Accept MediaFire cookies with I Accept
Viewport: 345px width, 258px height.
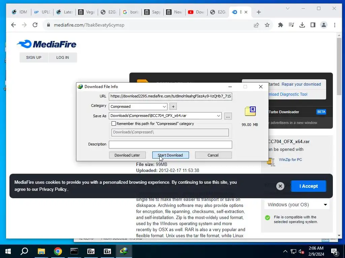click(x=309, y=186)
